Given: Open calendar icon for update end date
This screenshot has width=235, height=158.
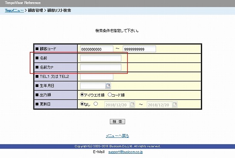Looking at the screenshot, I should tap(175, 104).
